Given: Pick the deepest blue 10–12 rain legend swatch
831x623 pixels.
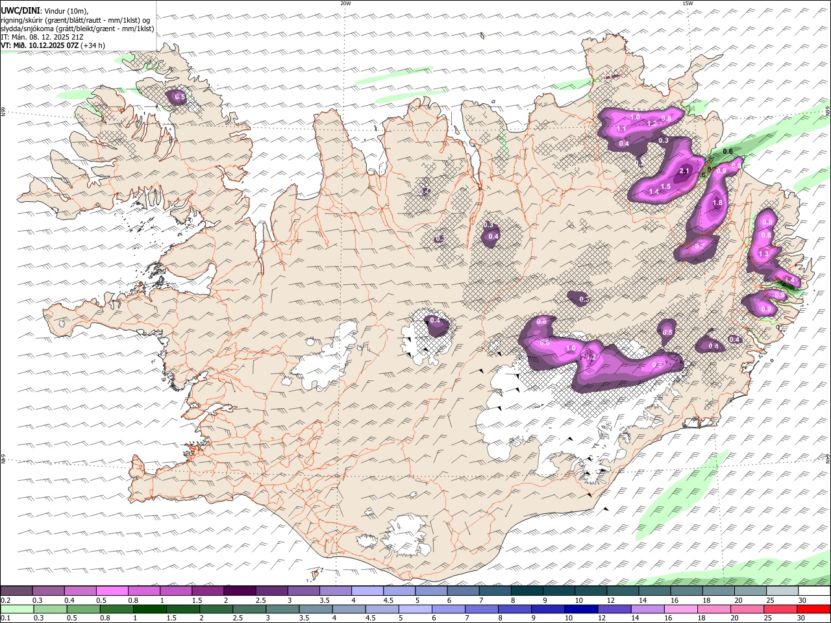Looking at the screenshot, I should [581, 609].
